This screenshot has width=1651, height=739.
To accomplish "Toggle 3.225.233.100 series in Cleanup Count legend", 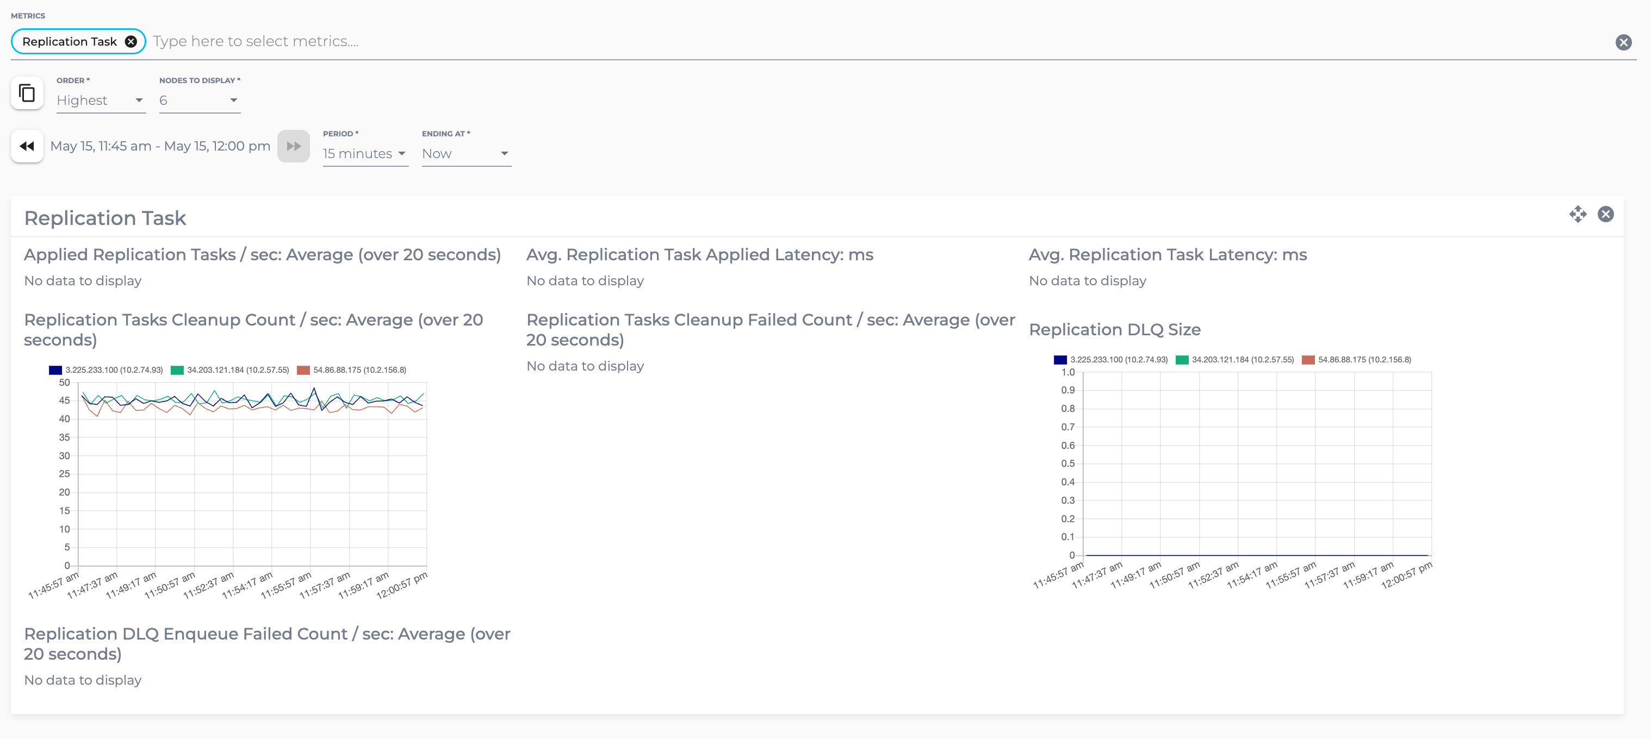I will (x=114, y=370).
